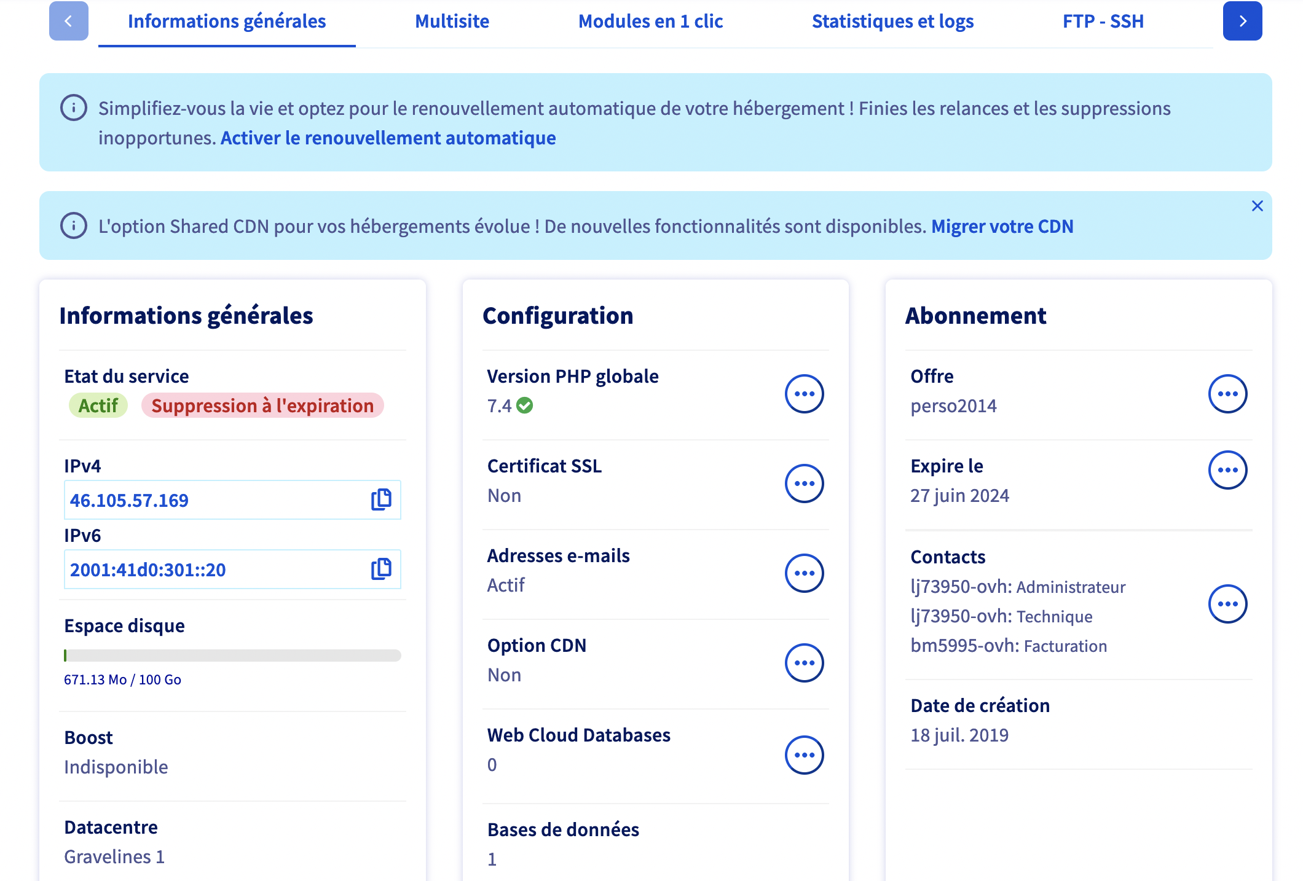Image resolution: width=1303 pixels, height=881 pixels.
Task: Open Adresses e-mails actions menu
Action: pyautogui.click(x=804, y=573)
